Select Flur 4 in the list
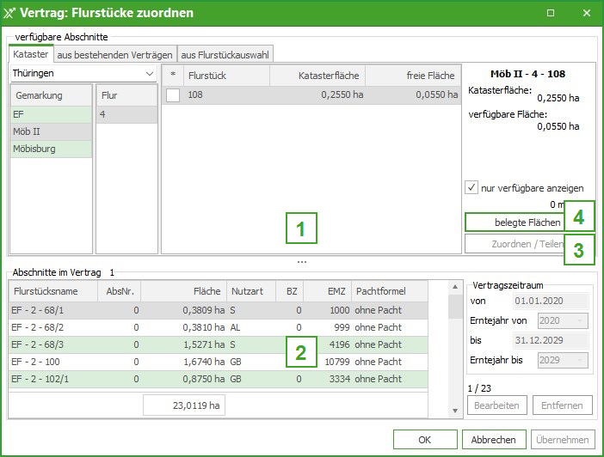This screenshot has width=604, height=457. (125, 113)
